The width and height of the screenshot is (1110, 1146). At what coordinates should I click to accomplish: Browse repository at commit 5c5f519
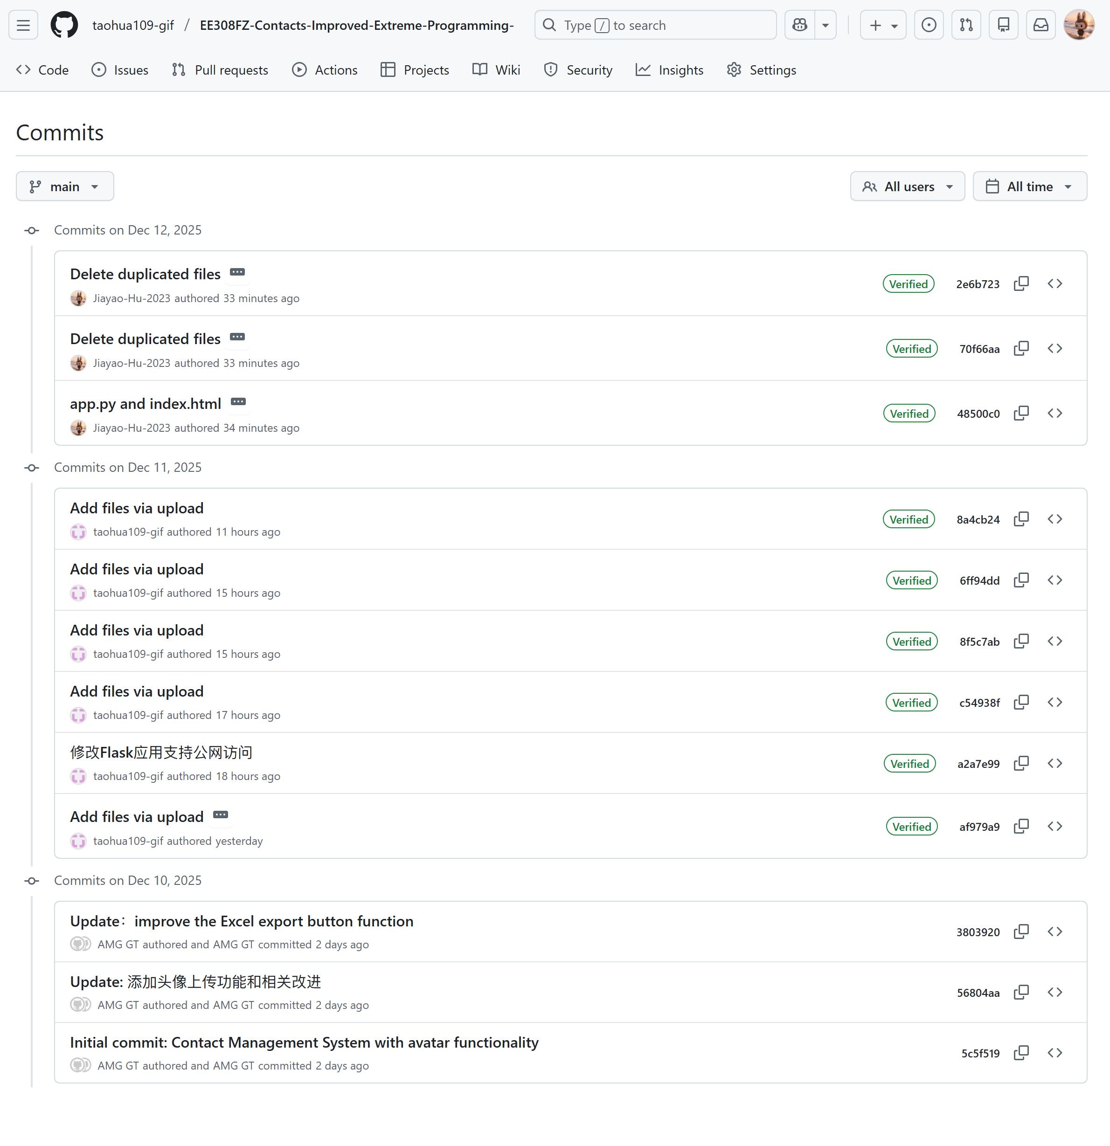(1055, 1052)
